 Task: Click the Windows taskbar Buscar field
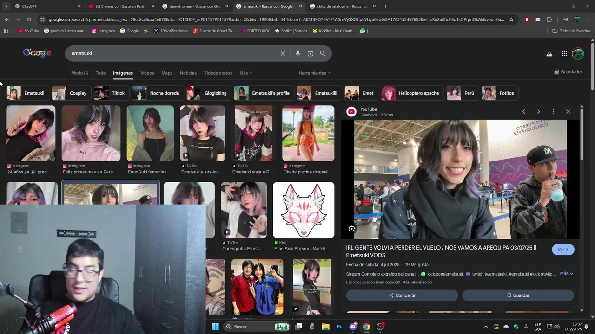point(257,327)
